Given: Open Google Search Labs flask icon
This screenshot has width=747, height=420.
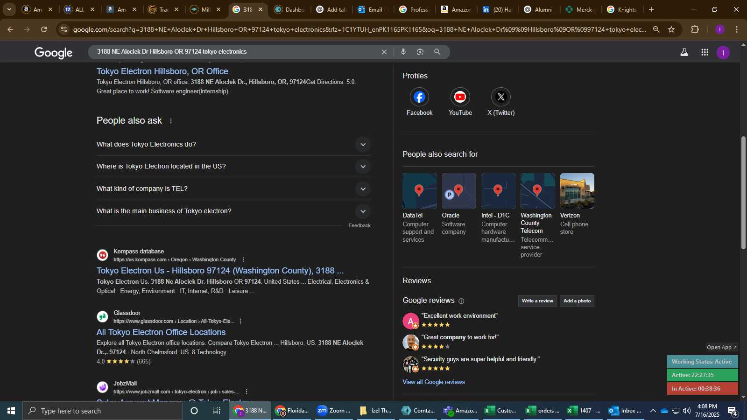Looking at the screenshot, I should tap(684, 52).
